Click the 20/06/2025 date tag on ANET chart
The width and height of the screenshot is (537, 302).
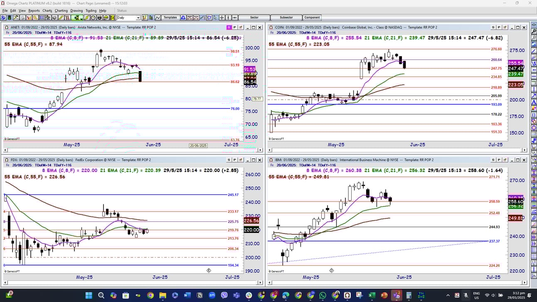pos(198,145)
